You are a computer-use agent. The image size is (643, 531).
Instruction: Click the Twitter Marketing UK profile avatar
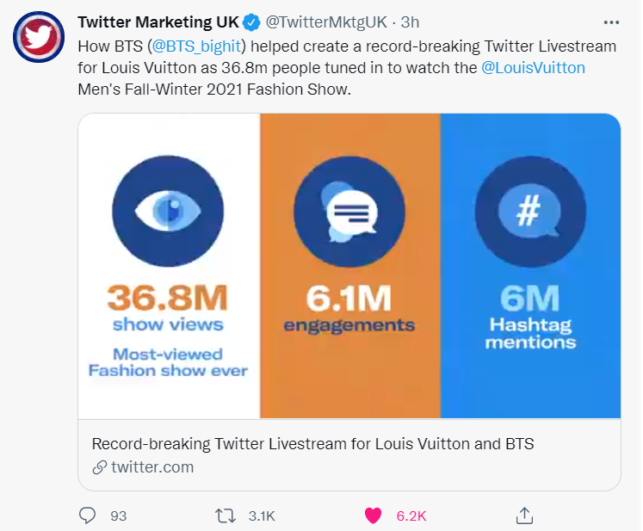39,37
